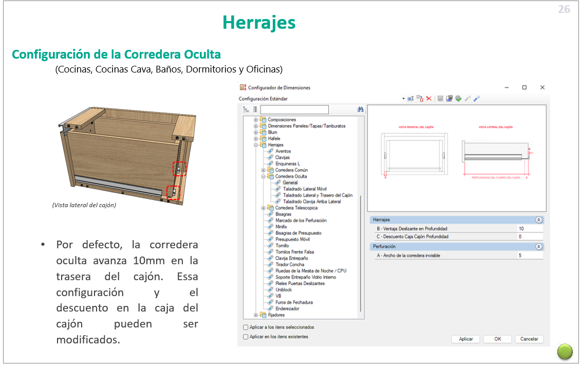582x365 pixels.
Task: Expand the Hafele folder
Action: coord(256,138)
